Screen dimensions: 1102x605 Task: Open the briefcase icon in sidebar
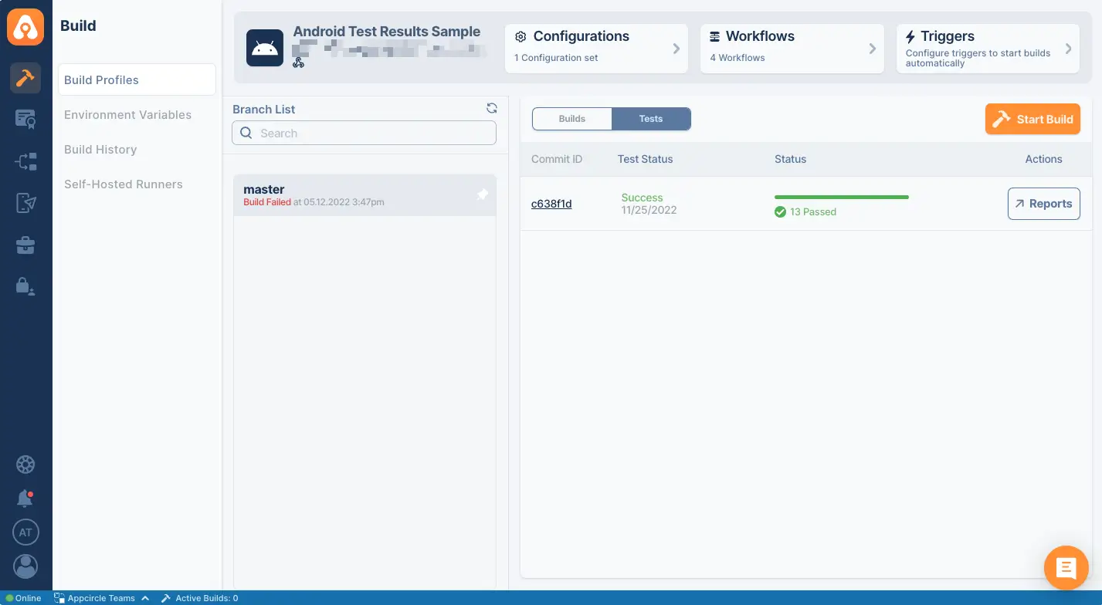click(25, 245)
